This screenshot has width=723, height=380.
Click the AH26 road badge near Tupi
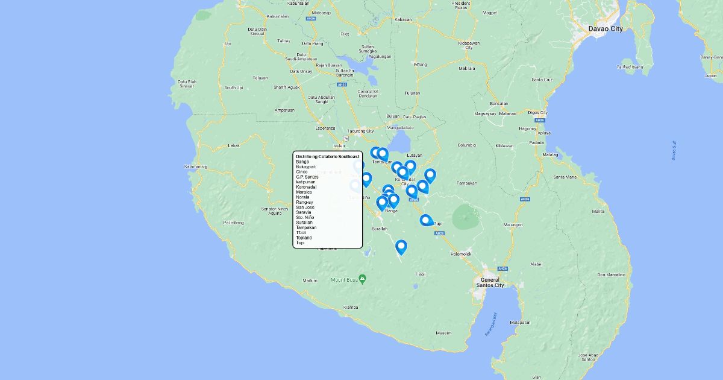coord(440,233)
